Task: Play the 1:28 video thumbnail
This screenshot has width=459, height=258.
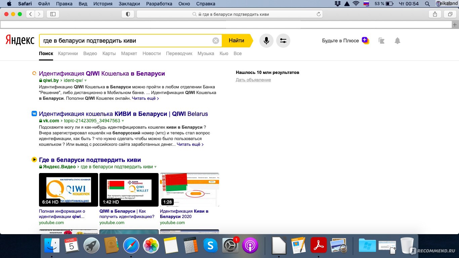Action: pyautogui.click(x=190, y=190)
